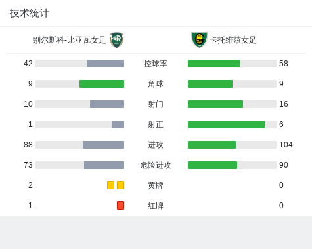Image resolution: width=312 pixels, height=249 pixels.
Task: Click the left 危险进攻 bar showing 73
Action: click(x=79, y=165)
